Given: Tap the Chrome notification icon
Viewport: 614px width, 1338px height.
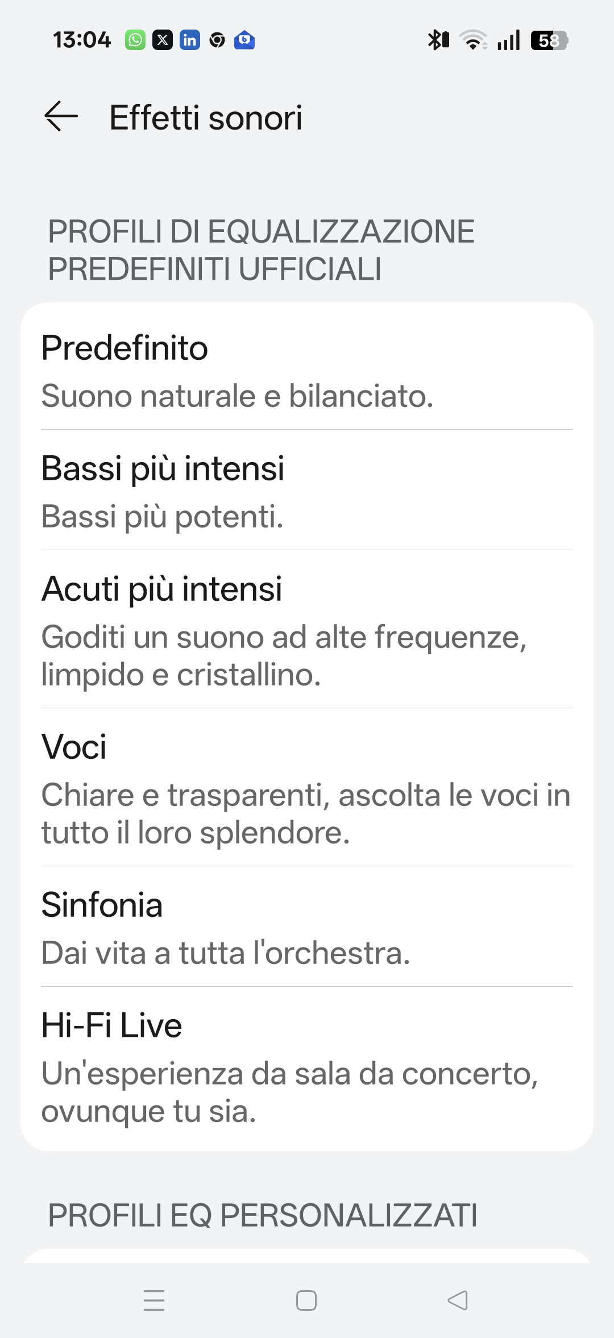Looking at the screenshot, I should pos(217,40).
